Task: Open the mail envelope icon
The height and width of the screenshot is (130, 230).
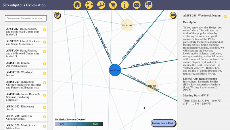Action: click(137, 5)
